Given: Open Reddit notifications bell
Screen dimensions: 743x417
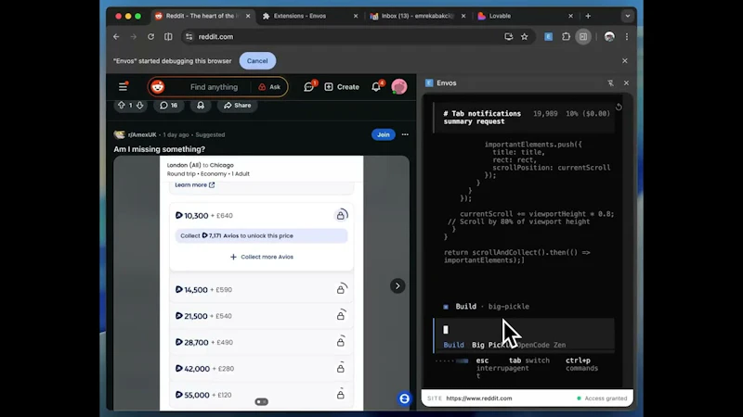Looking at the screenshot, I should pyautogui.click(x=376, y=86).
